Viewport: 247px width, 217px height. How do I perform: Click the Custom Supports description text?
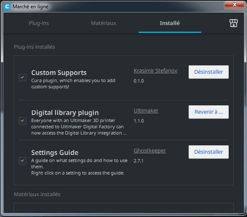point(73,84)
